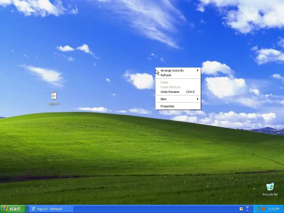Click the egg.txt label under the icon
Viewport: 284px width, 213px height.
pos(54,104)
